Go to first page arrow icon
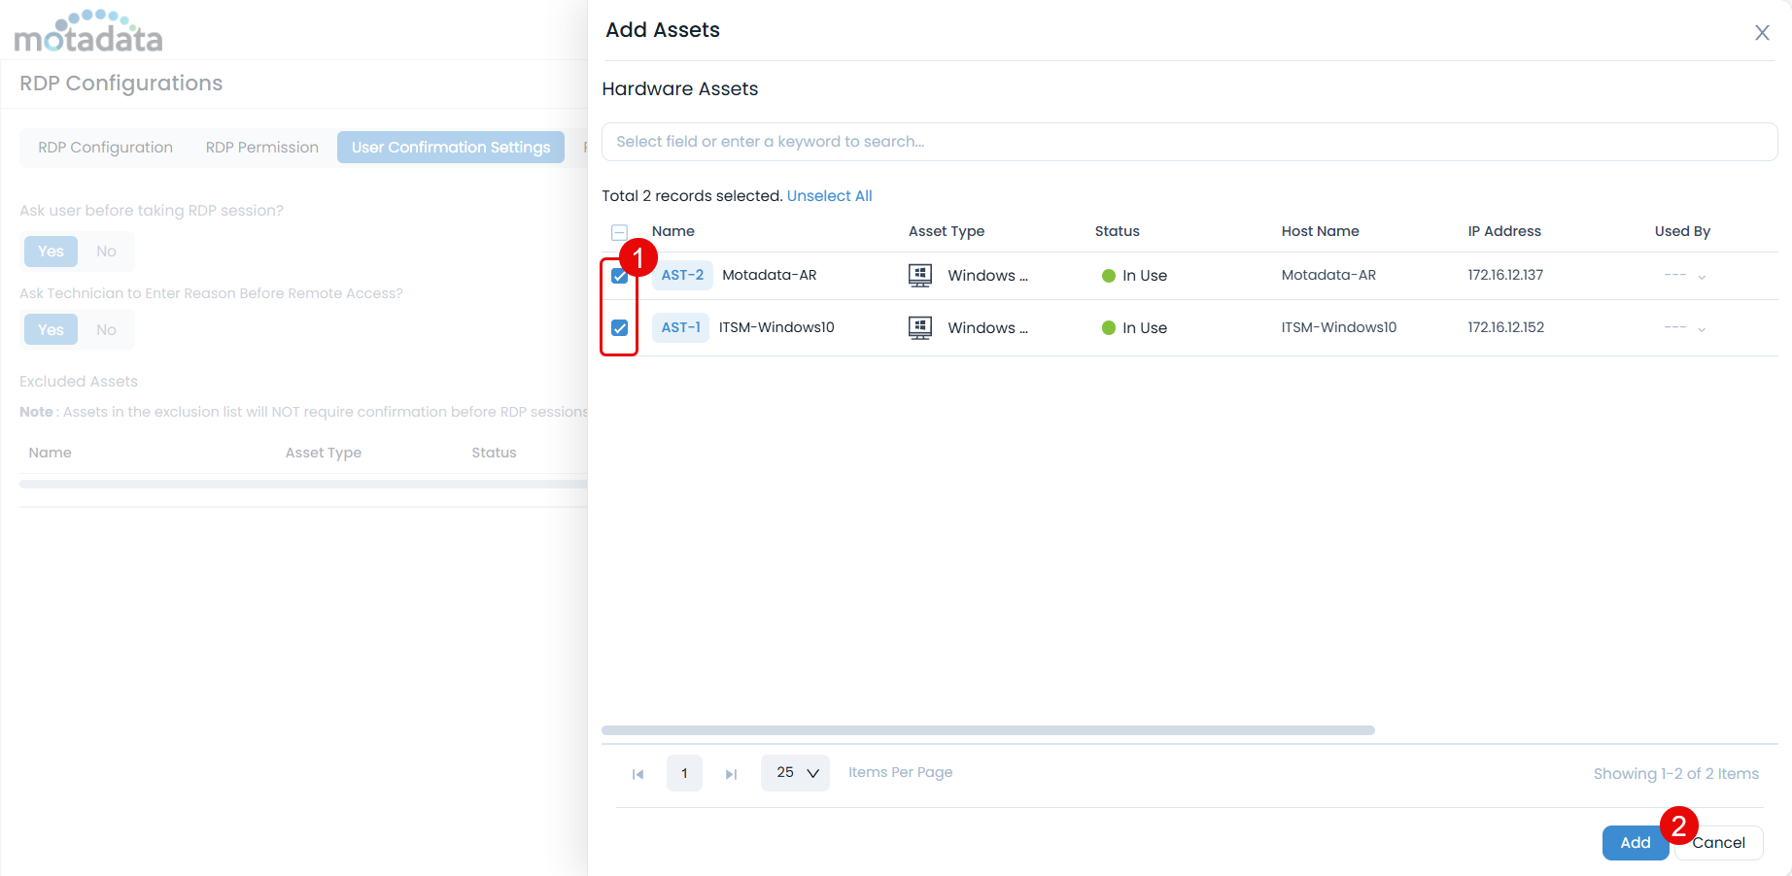The width and height of the screenshot is (1792, 876). point(638,774)
